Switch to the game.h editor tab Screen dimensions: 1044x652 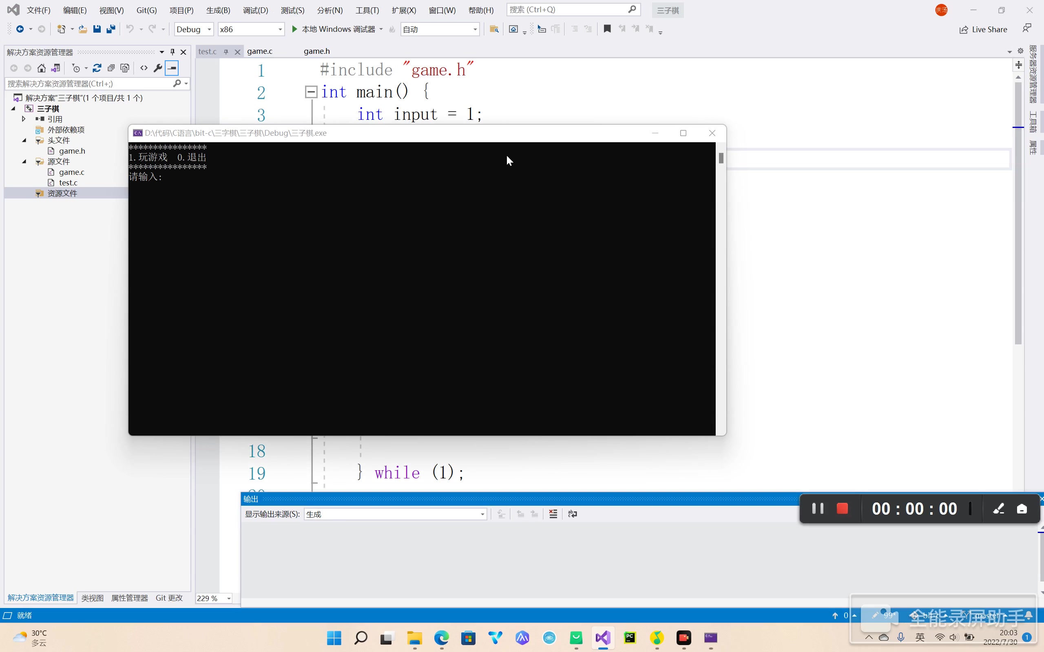click(x=316, y=51)
